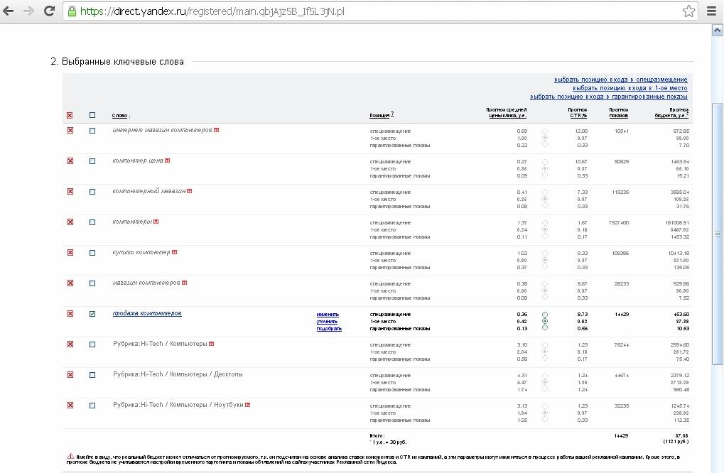Open the 'продажа компьютеров' keyword link

147,313
